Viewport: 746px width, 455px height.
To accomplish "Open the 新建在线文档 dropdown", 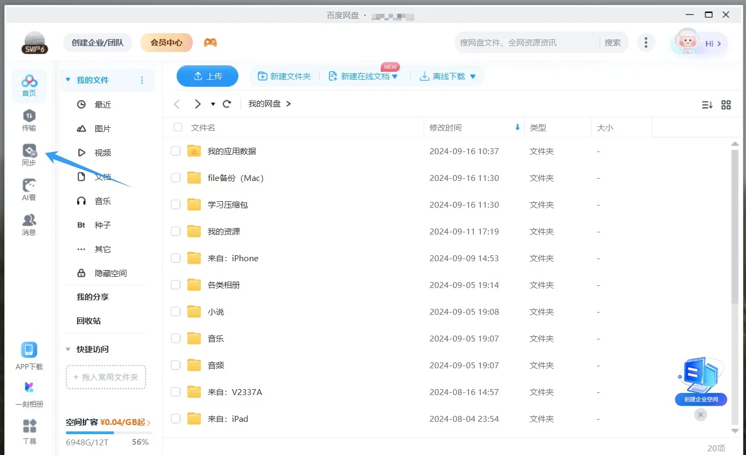I will point(395,77).
